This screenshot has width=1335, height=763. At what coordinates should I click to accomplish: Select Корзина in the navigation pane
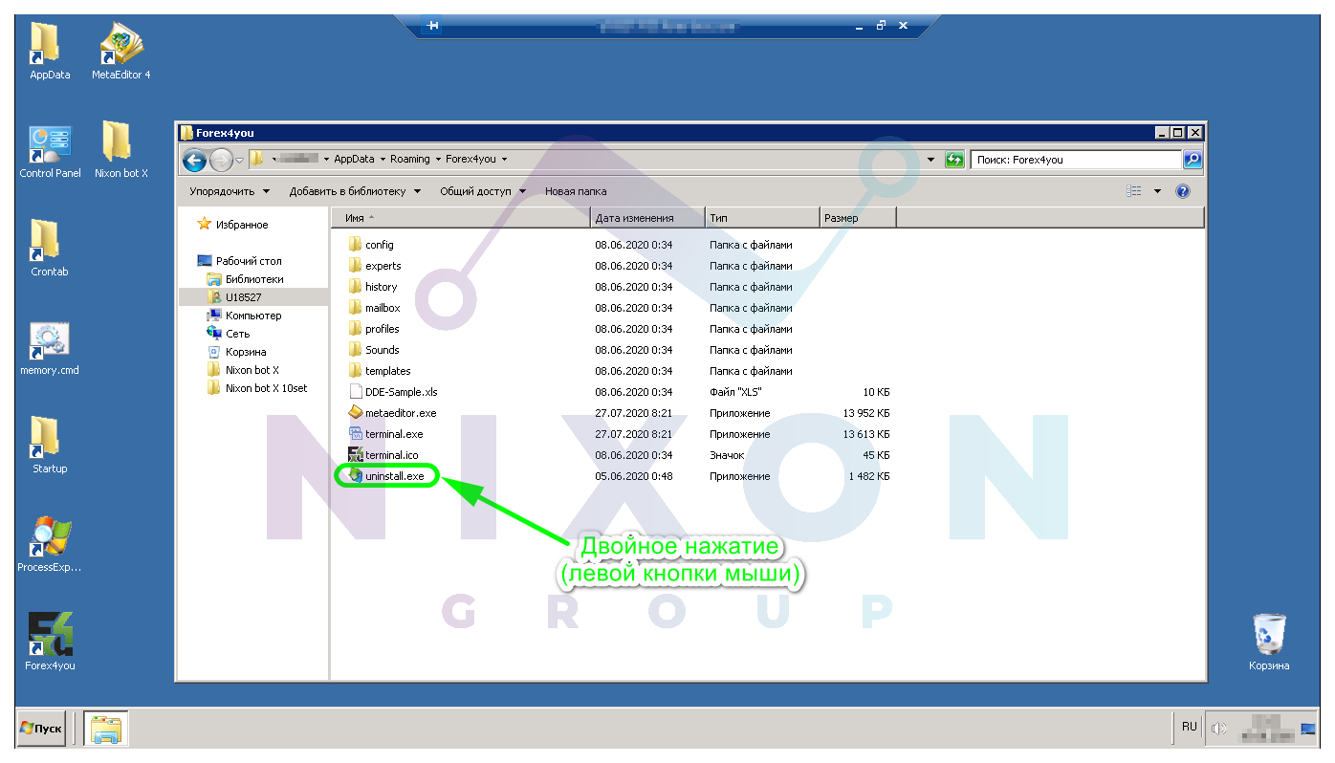coord(236,352)
